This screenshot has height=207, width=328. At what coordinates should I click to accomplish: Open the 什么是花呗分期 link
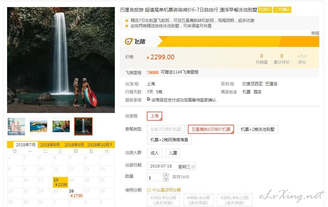[x=166, y=190]
